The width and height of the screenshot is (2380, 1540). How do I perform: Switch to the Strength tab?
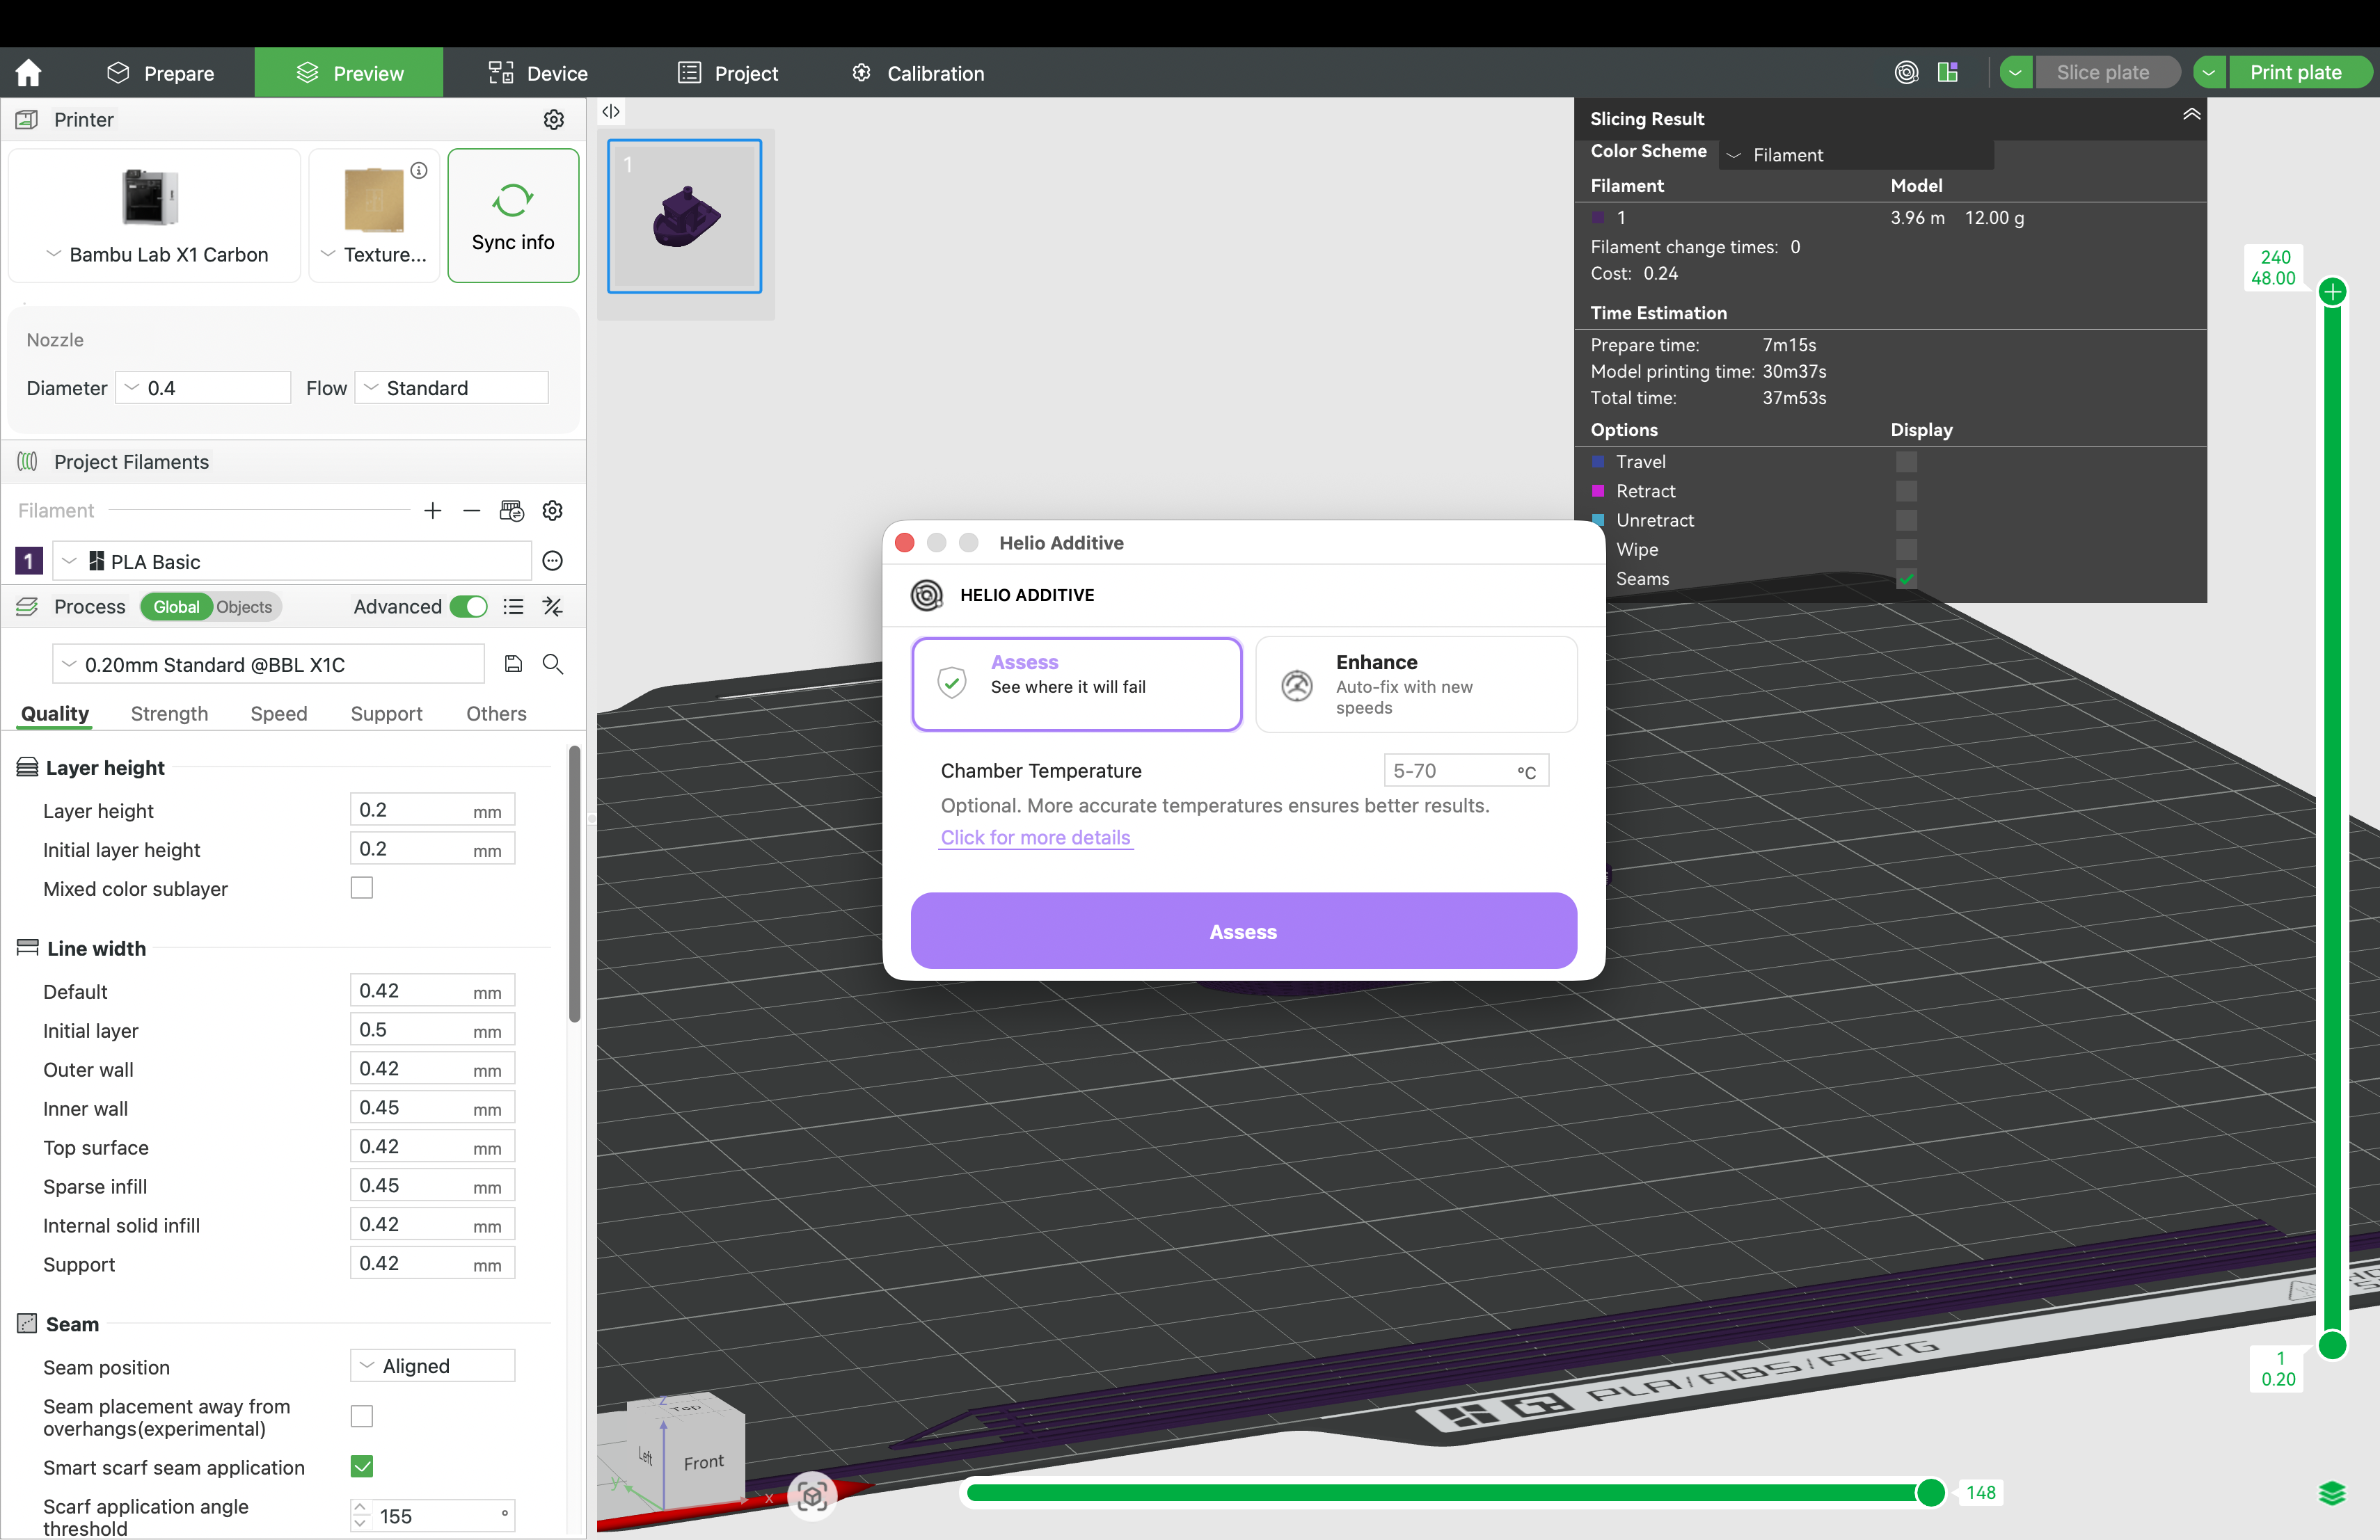point(169,714)
